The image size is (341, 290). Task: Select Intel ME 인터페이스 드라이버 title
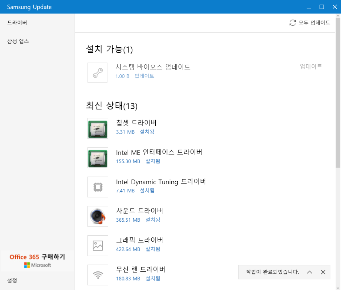click(x=159, y=152)
